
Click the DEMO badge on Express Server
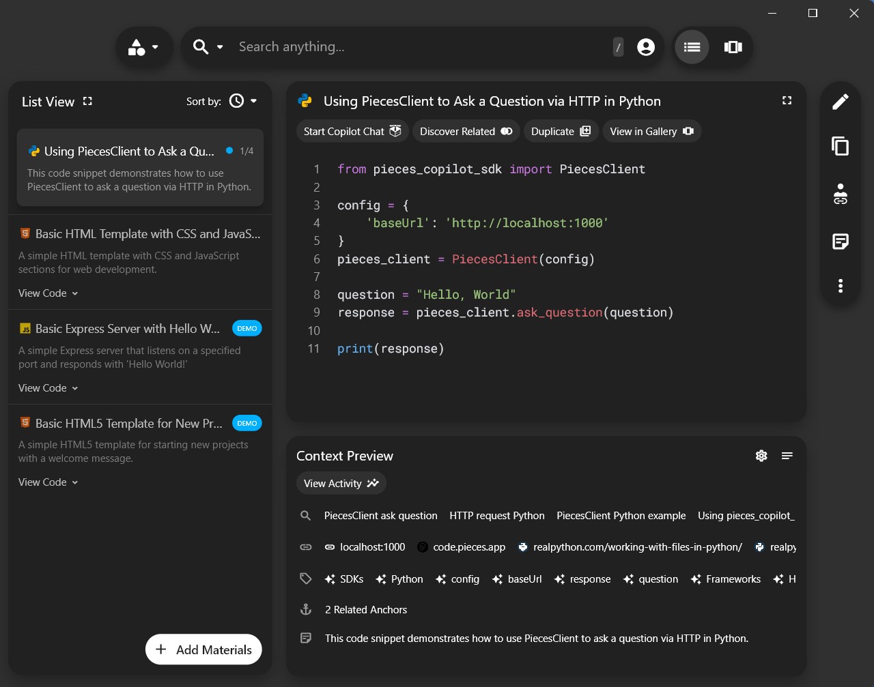pyautogui.click(x=247, y=328)
